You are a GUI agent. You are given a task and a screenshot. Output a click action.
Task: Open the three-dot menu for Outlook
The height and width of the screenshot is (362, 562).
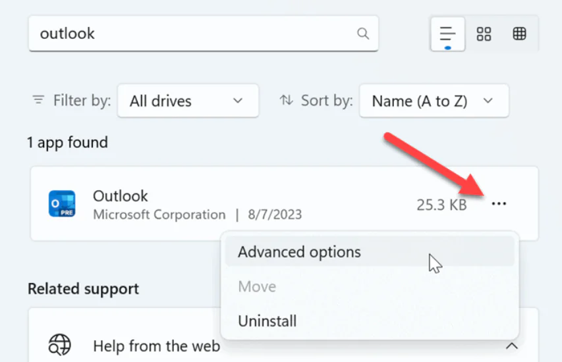tap(499, 204)
